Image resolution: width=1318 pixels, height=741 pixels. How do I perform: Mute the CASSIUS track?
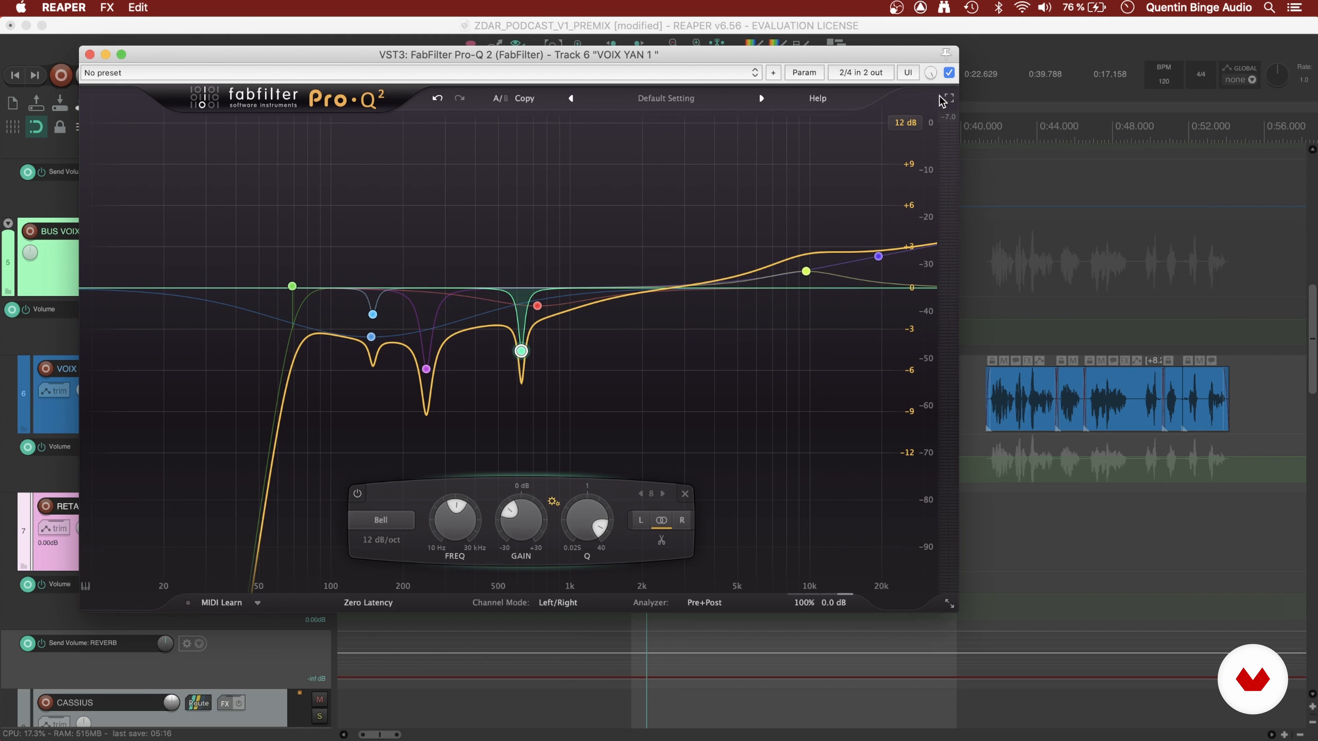319,699
